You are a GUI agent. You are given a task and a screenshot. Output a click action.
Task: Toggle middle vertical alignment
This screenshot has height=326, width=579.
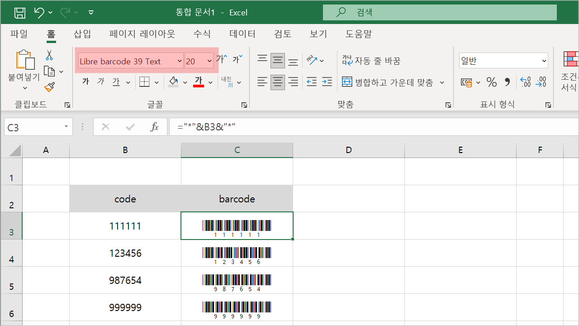pos(278,60)
